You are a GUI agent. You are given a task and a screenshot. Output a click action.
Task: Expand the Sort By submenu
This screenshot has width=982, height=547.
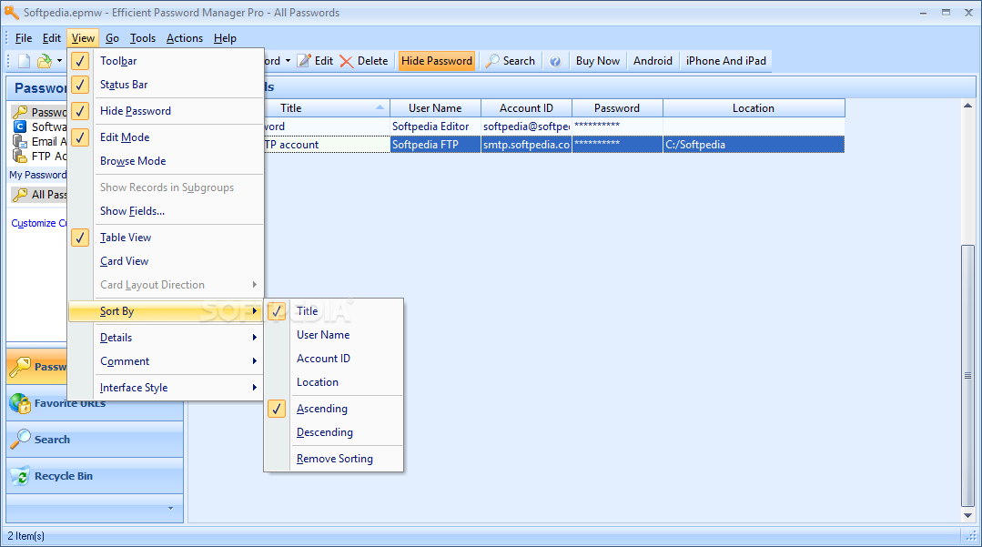click(x=166, y=311)
